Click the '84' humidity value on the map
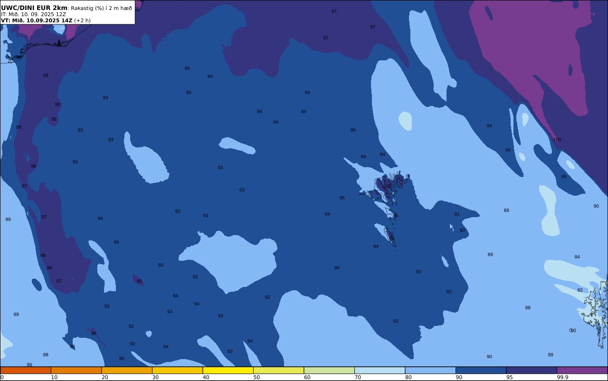Screen dimensions: 608x381 (x=577, y=257)
